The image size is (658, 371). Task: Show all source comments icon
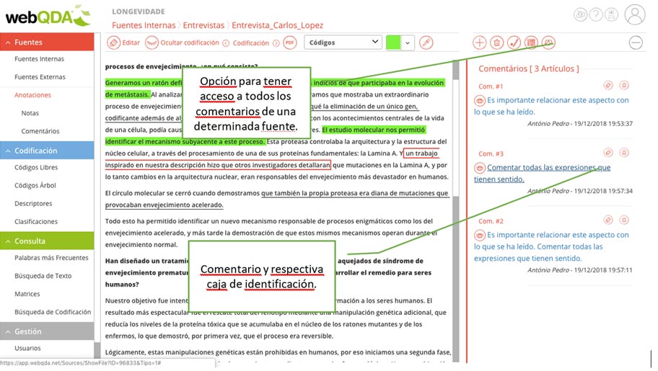tap(548, 43)
